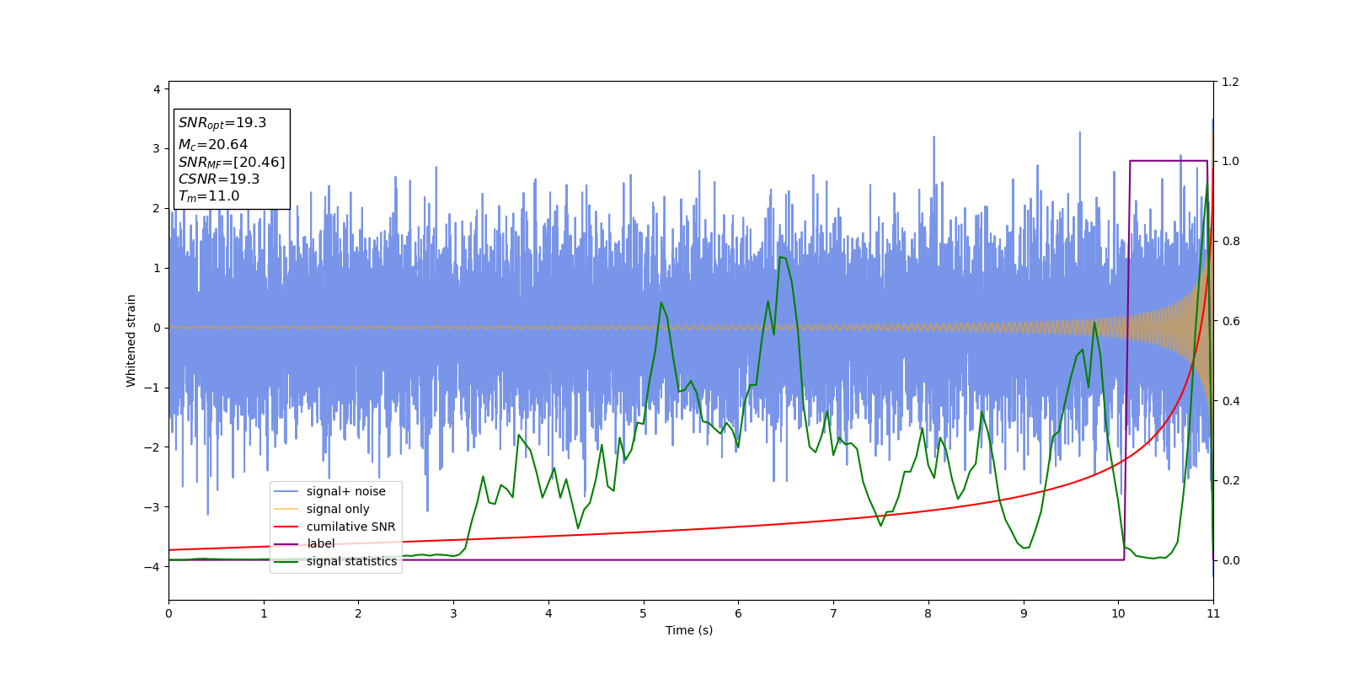The width and height of the screenshot is (1348, 674).
Task: Click the SNRMF=[20.46] annotation text
Action: click(232, 162)
